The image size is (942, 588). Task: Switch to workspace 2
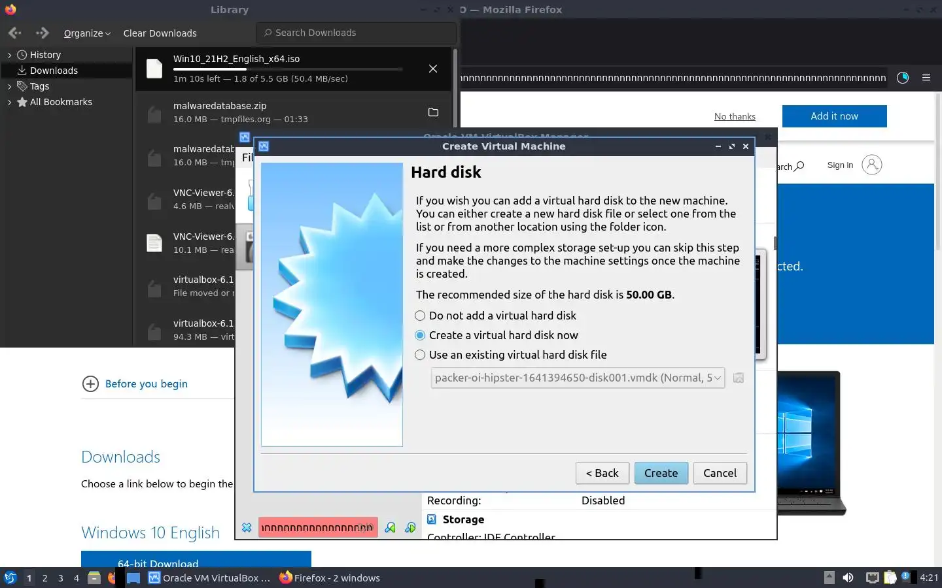pos(44,578)
